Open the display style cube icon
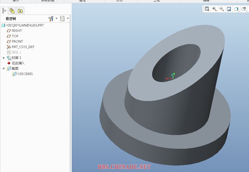 click(x=236, y=9)
